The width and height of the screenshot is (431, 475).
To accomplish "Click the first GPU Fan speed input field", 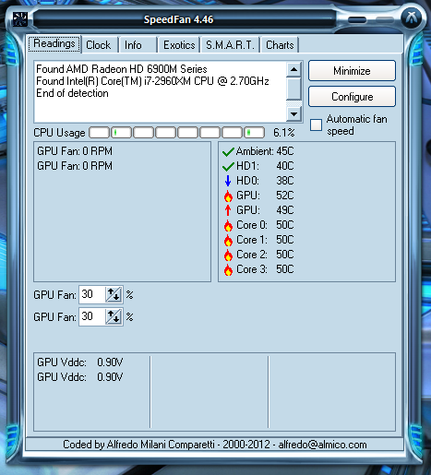I will (92, 294).
